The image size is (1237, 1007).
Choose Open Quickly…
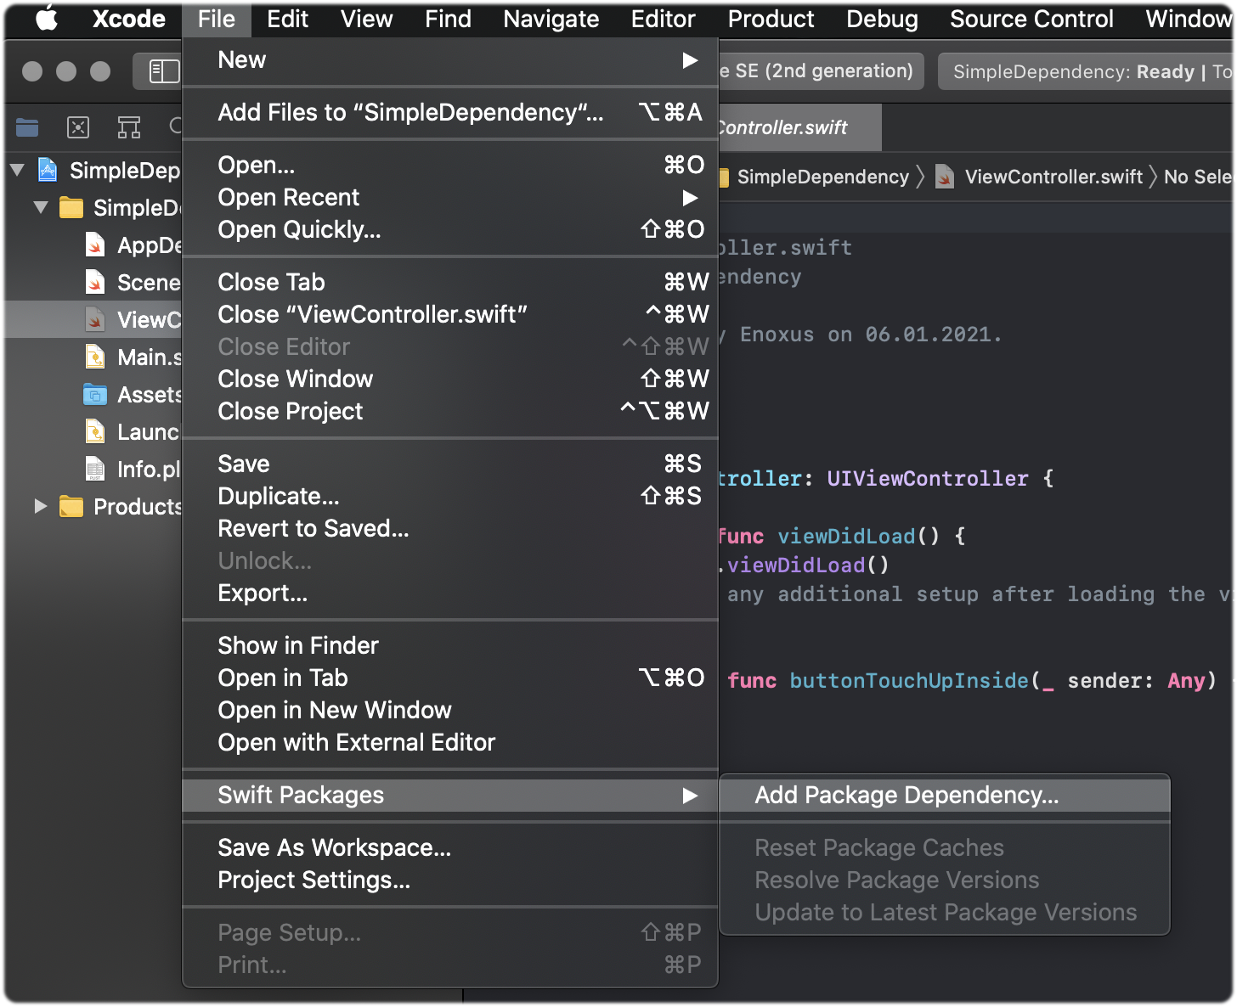click(x=450, y=229)
